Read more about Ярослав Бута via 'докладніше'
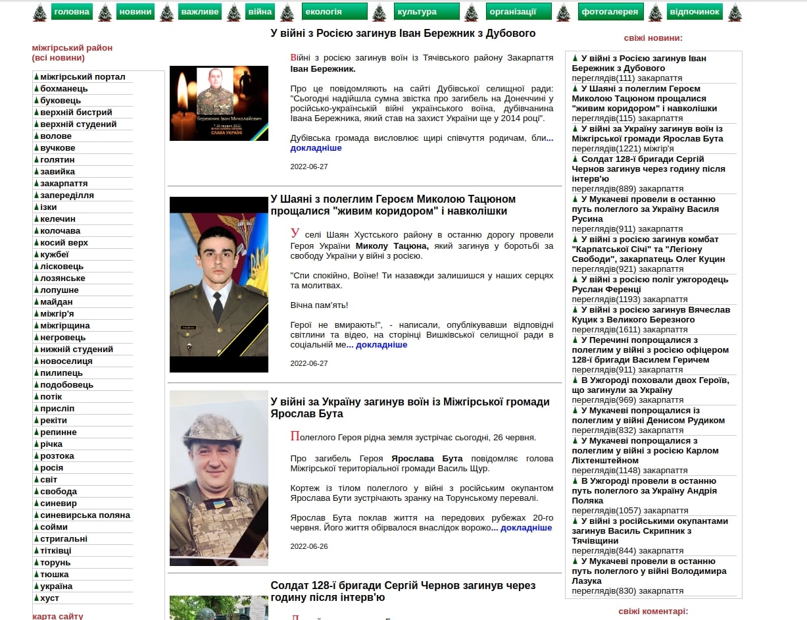Viewport: 807px width, 620px height. [526, 528]
